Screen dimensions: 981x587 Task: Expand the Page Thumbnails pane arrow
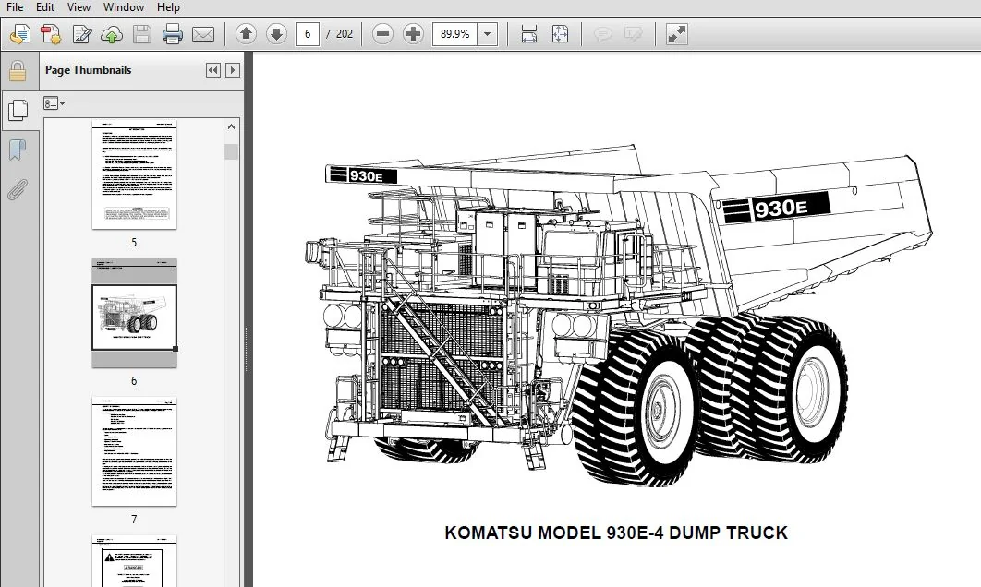click(232, 70)
